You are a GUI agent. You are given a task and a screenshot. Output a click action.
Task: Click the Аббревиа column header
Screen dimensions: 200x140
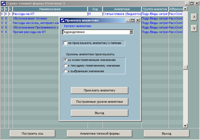pos(176,9)
